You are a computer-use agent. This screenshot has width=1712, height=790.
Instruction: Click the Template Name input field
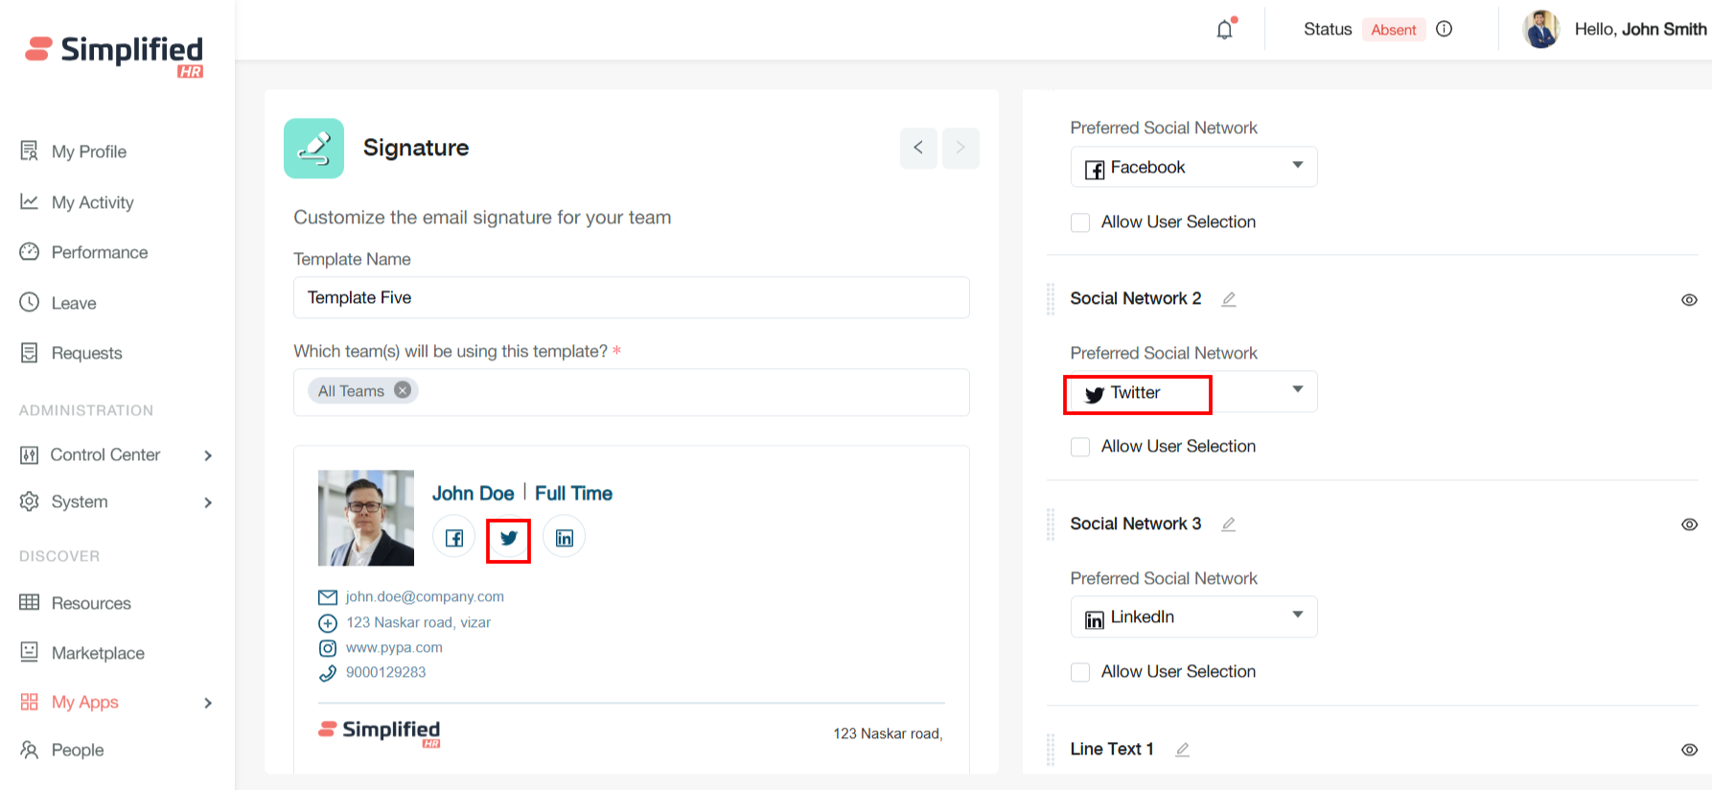click(631, 298)
